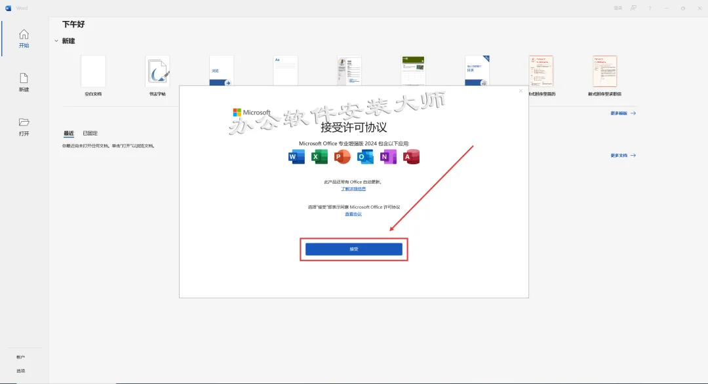
Task: Click the Word app icon in dialog
Action: tap(296, 157)
